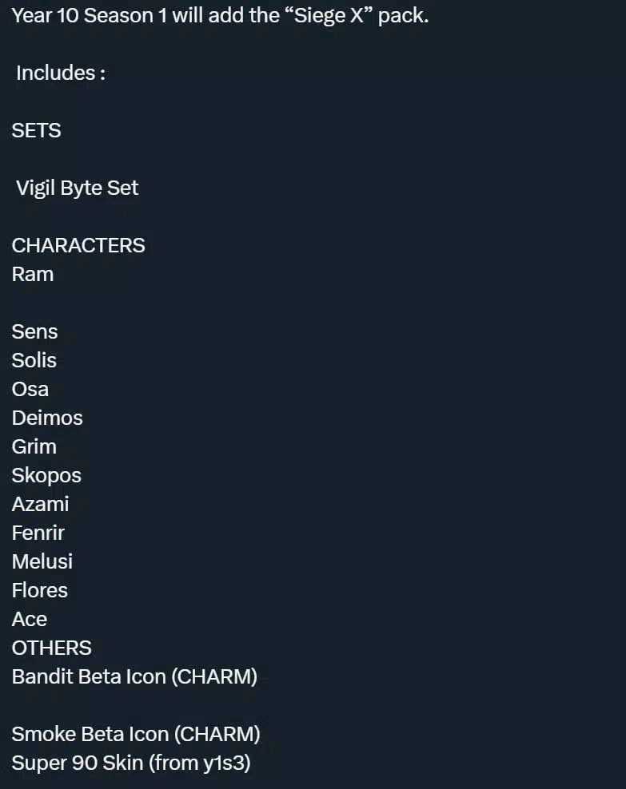Select the Deimos entry
The height and width of the screenshot is (789, 626).
click(x=47, y=418)
